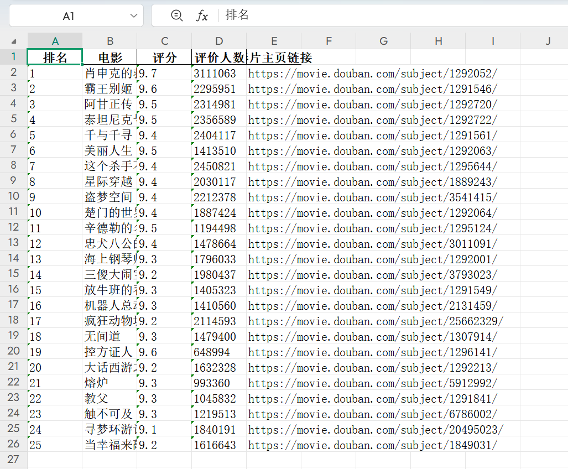Image resolution: width=568 pixels, height=469 pixels.
Task: Click cell with movie 千与千寻
Action: coord(110,135)
